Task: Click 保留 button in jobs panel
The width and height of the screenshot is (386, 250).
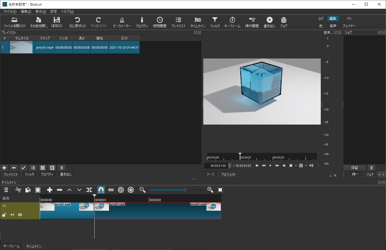Action: pos(355,168)
